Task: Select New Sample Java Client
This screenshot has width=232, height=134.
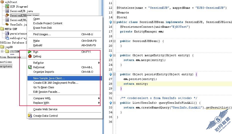Action: coord(65,78)
